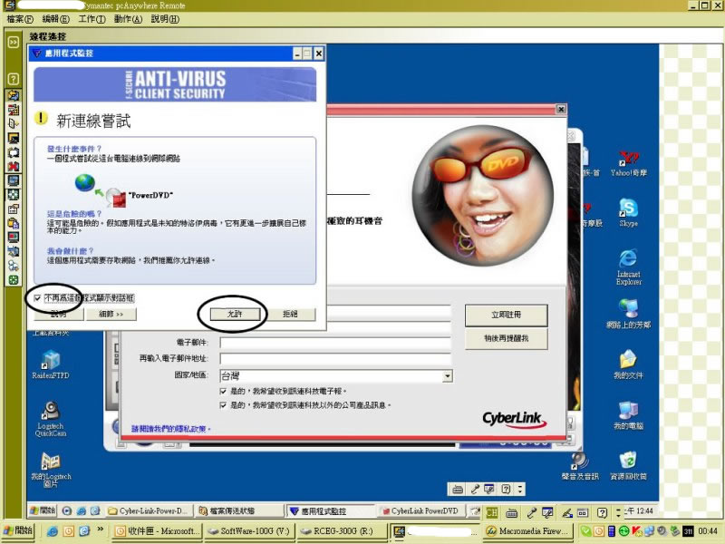Click the 稍後再提醒我 (Remind me later) button
Screen dimensions: 725x544
[x=507, y=338]
